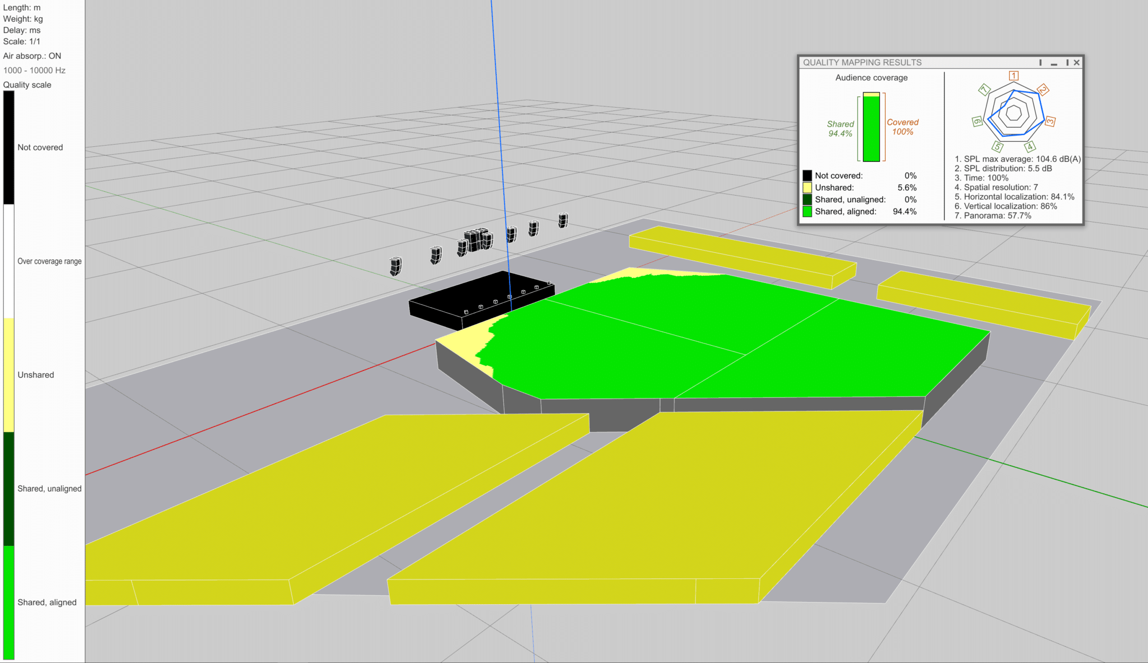Click the 'Scale: 1/1' label
The image size is (1148, 663).
pyautogui.click(x=21, y=41)
